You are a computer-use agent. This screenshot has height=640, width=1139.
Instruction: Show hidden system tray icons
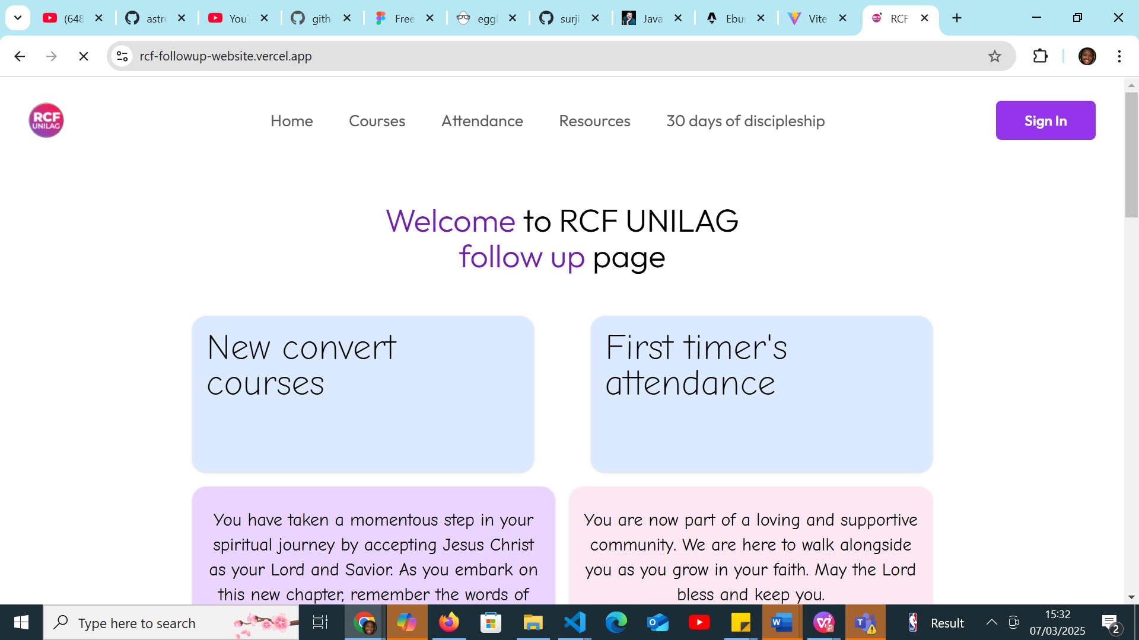coord(991,622)
